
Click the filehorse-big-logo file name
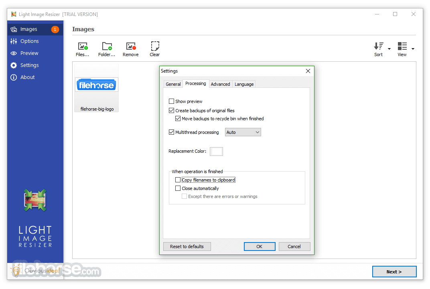97,109
